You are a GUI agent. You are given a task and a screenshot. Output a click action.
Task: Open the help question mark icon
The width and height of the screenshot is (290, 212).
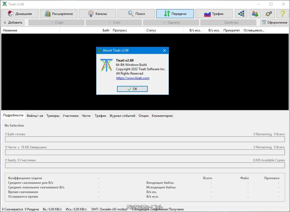pyautogui.click(x=283, y=14)
